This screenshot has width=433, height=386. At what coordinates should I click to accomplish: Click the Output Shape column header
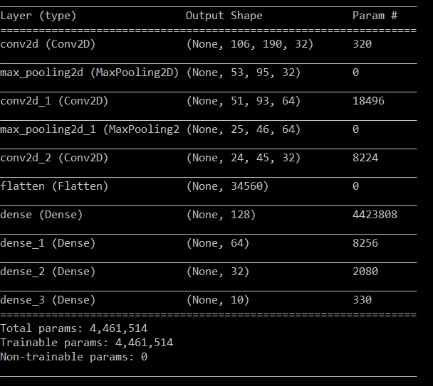(x=224, y=16)
